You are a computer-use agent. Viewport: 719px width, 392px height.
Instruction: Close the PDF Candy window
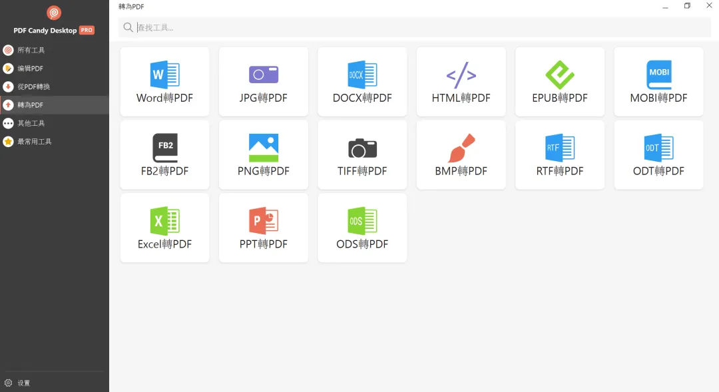(709, 5)
